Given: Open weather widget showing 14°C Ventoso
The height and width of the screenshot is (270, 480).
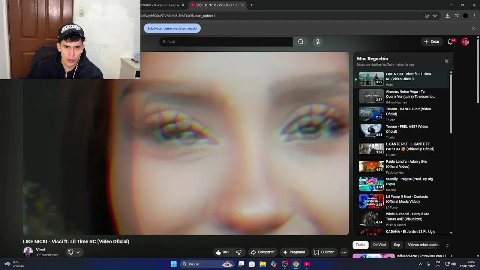Looking at the screenshot, I should tap(14, 264).
